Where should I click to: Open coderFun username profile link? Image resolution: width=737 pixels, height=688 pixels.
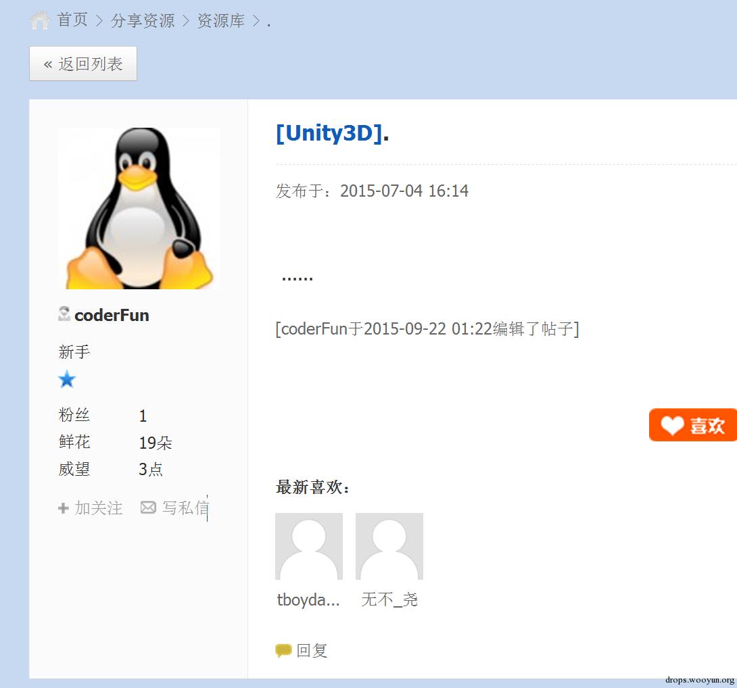pos(112,316)
